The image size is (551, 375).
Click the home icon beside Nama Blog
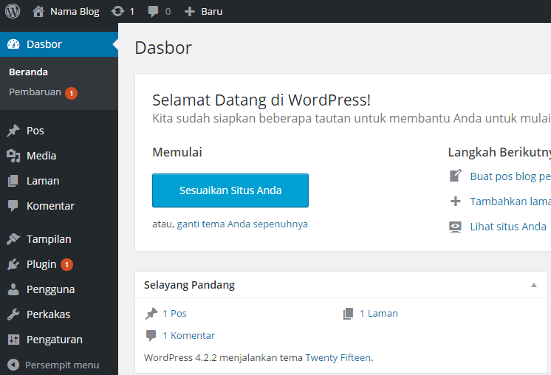[38, 12]
